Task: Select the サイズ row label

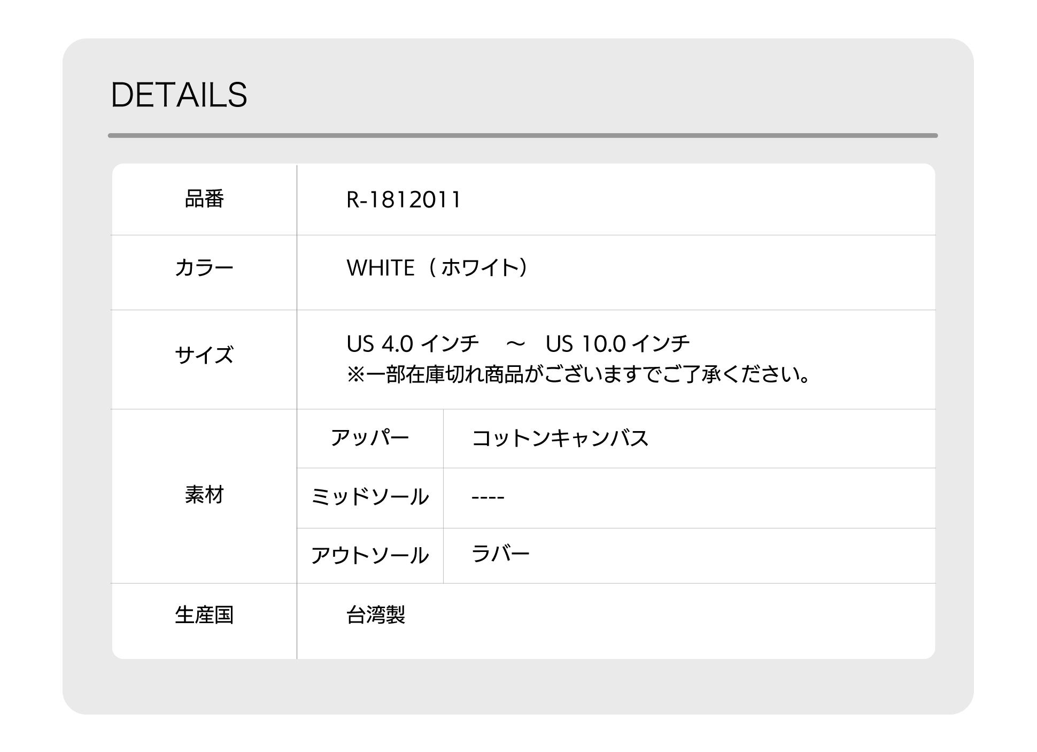Action: [204, 355]
